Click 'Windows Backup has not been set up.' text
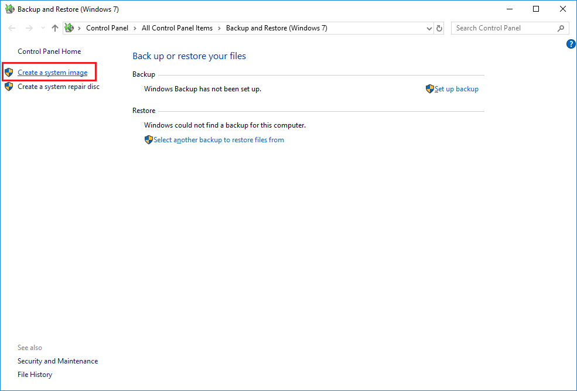Viewport: 577px width, 391px height. tap(203, 89)
